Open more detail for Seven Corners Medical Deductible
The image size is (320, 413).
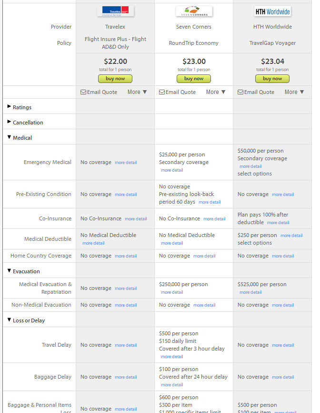click(172, 243)
